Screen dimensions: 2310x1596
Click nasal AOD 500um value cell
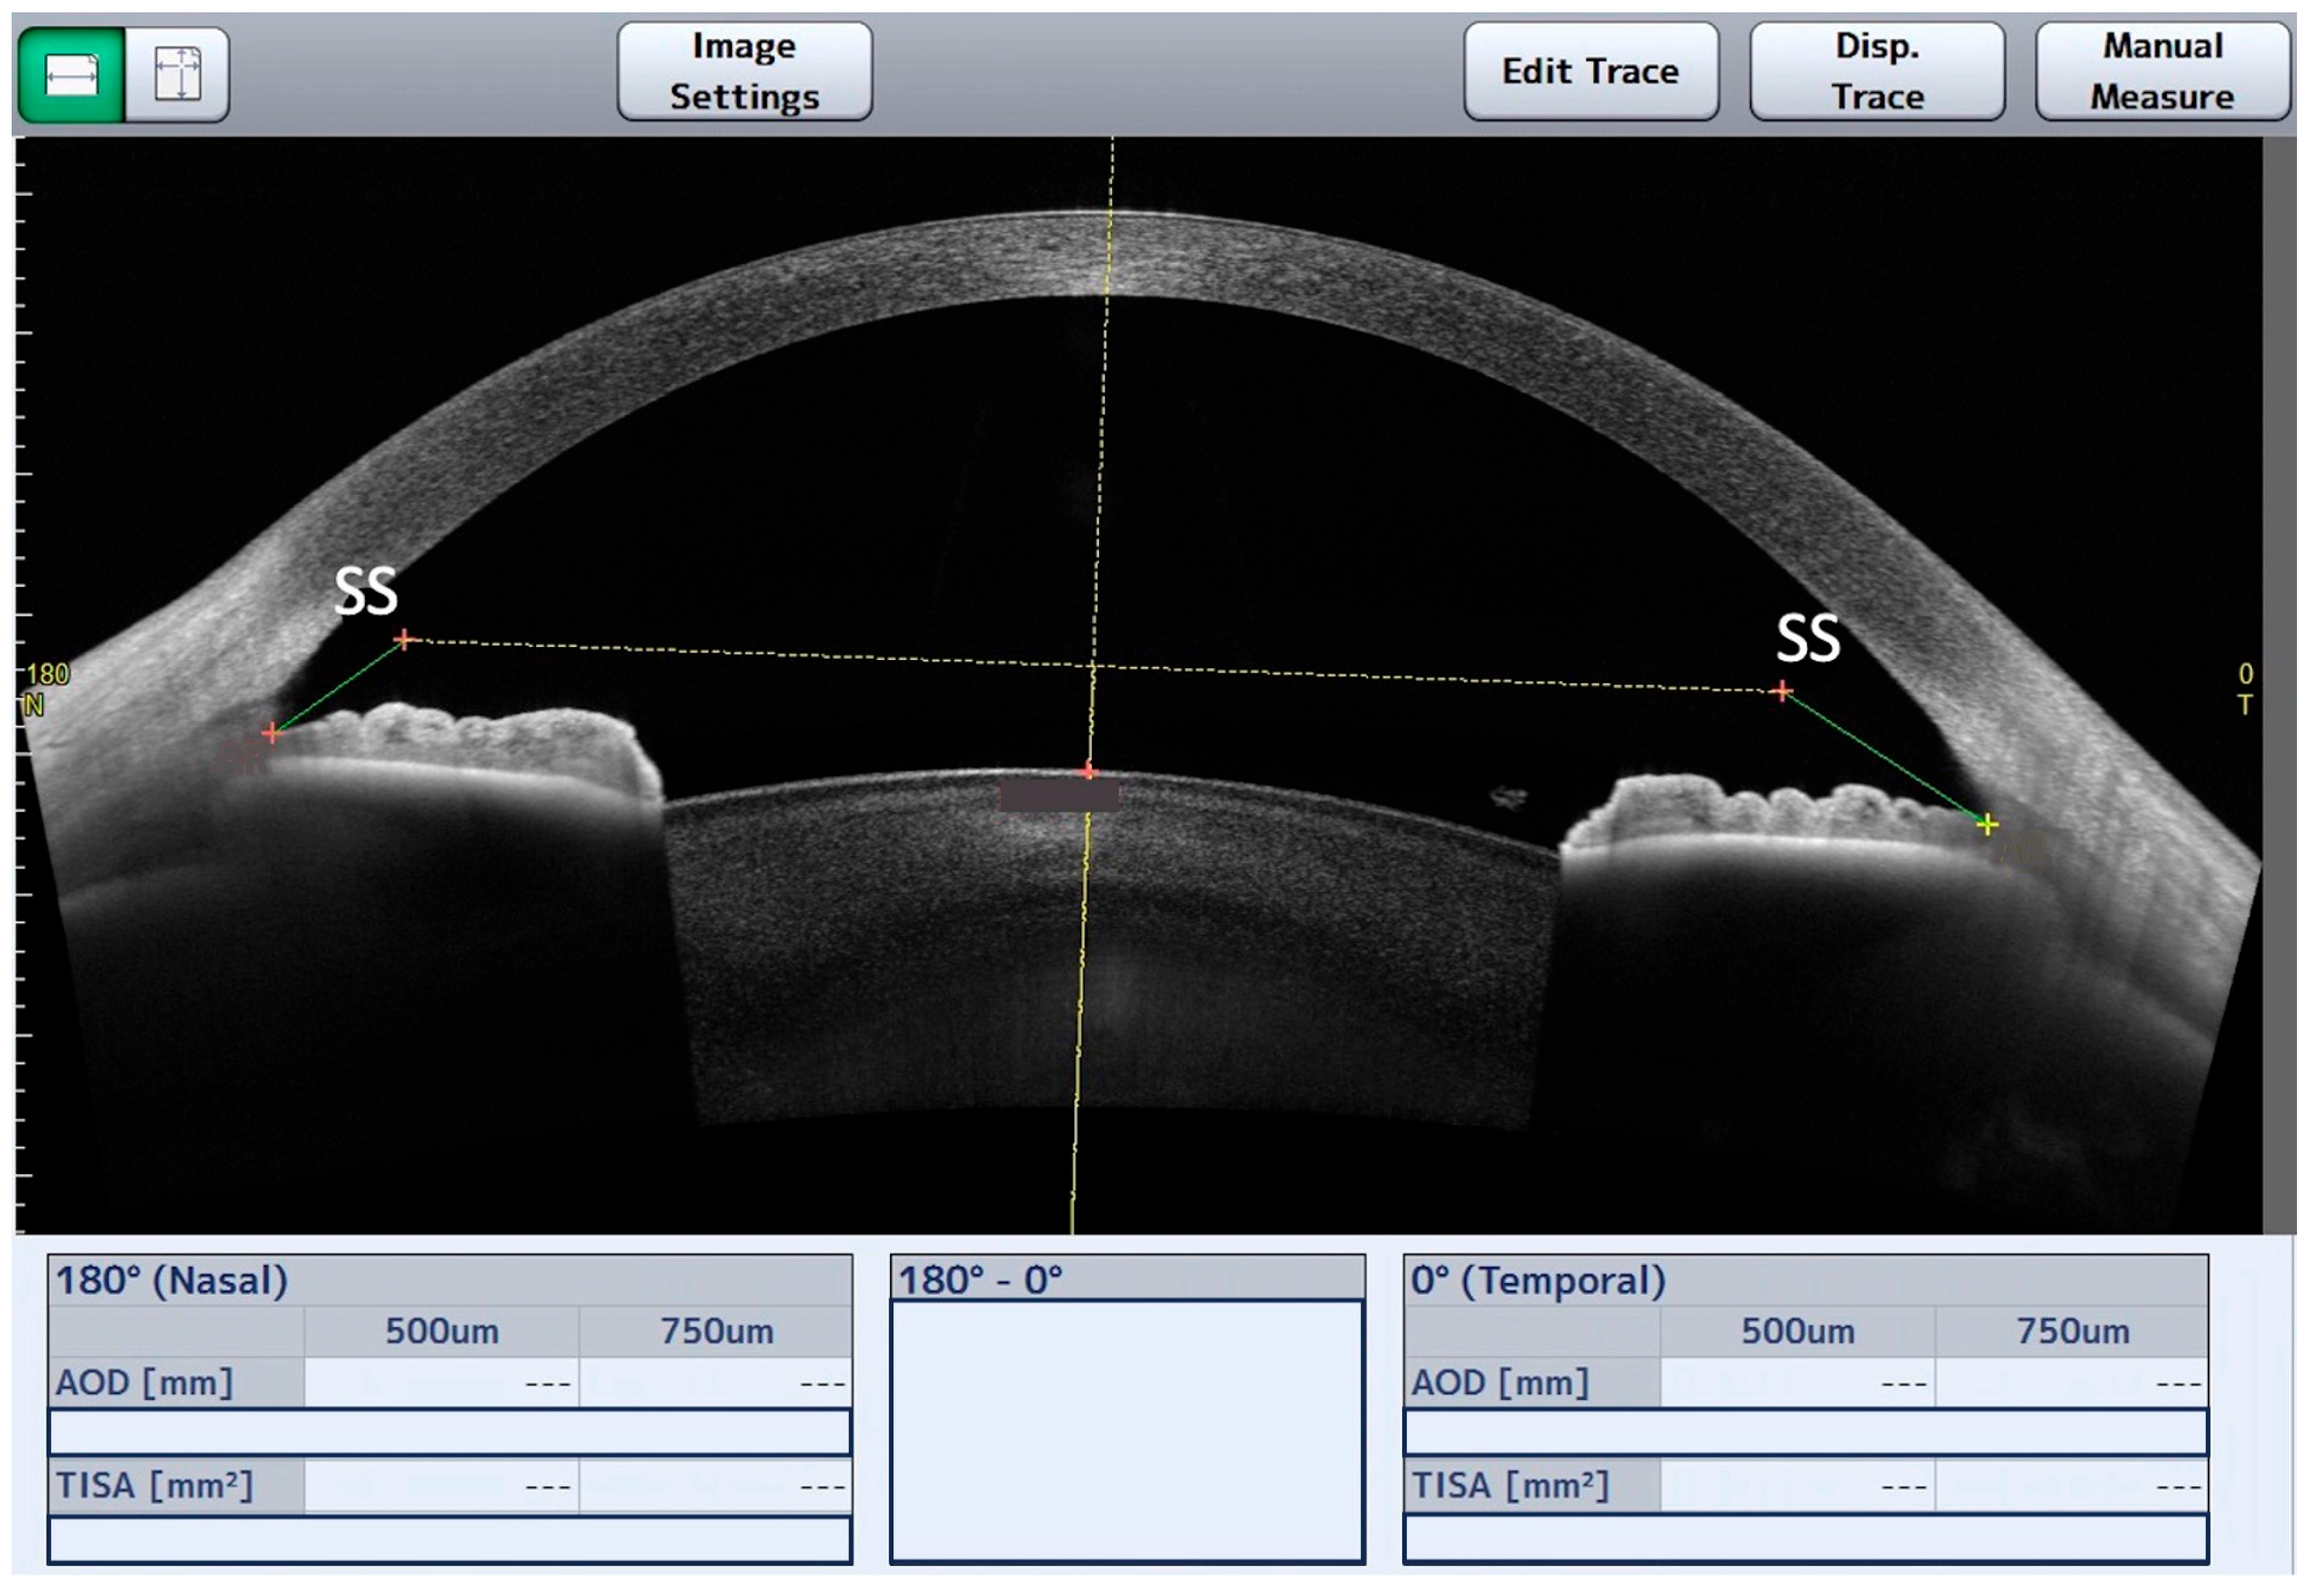pos(441,1383)
